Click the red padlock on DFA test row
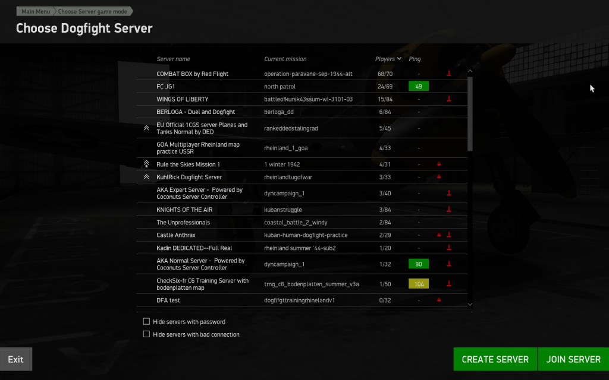Image resolution: width=609 pixels, height=380 pixels. pos(439,300)
